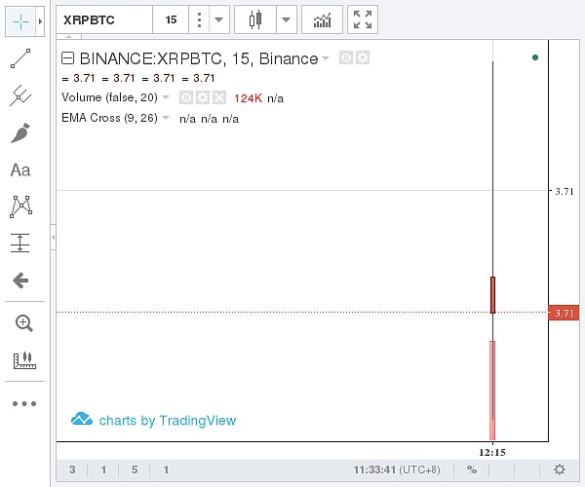Click the XRPBTC symbol input field
This screenshot has width=585, height=487.
tap(103, 19)
